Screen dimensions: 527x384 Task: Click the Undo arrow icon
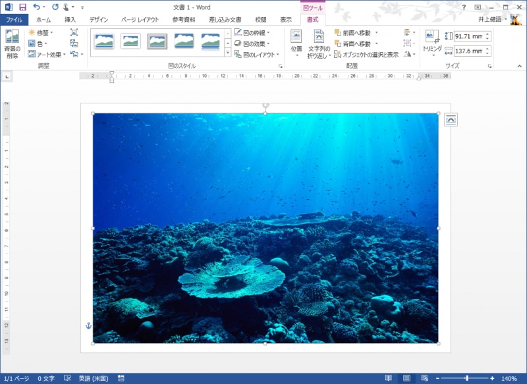(x=38, y=7)
